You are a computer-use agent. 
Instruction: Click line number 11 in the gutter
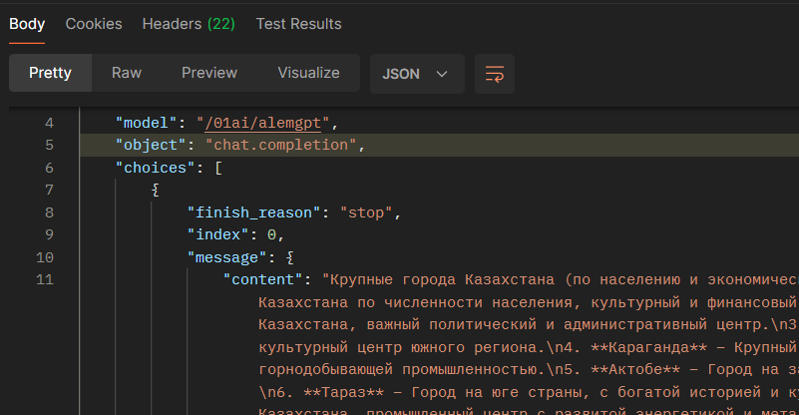45,279
